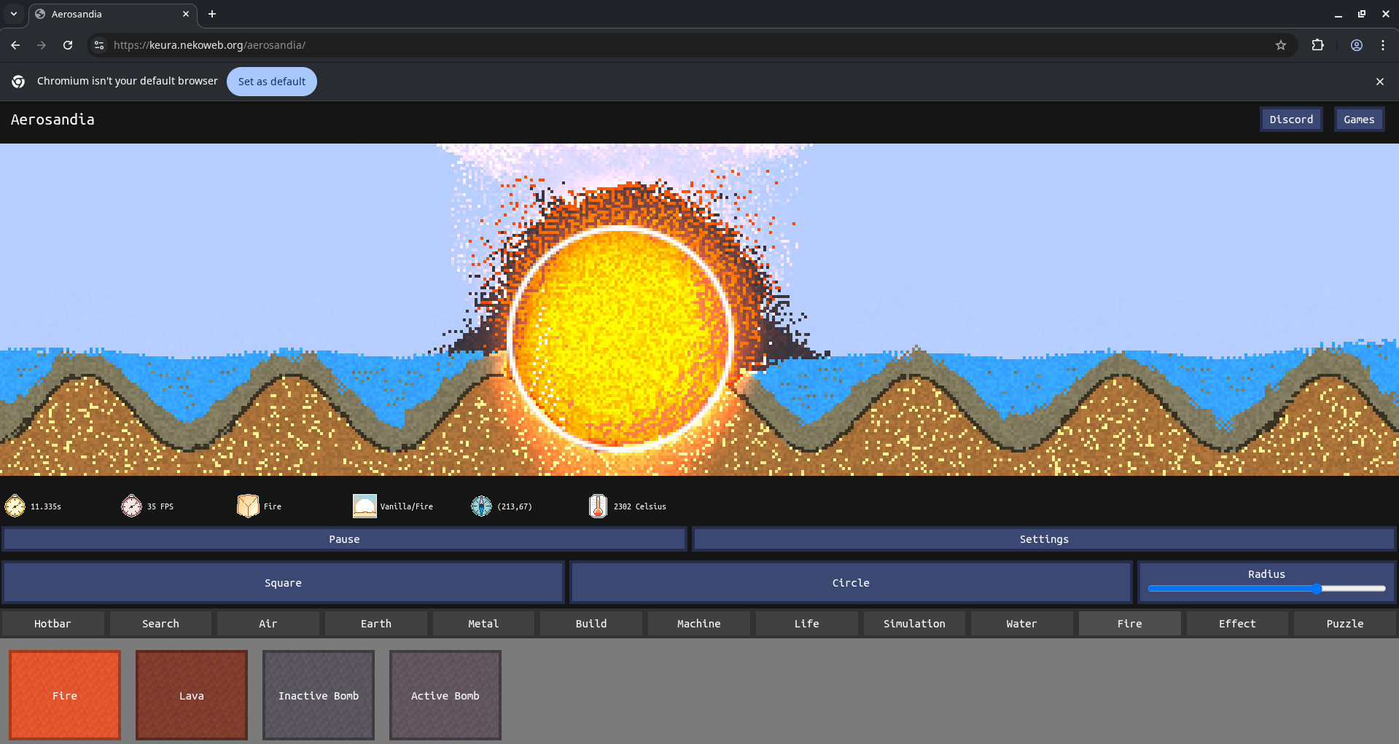This screenshot has height=744, width=1399.
Task: Open the Discord link
Action: pos(1291,120)
